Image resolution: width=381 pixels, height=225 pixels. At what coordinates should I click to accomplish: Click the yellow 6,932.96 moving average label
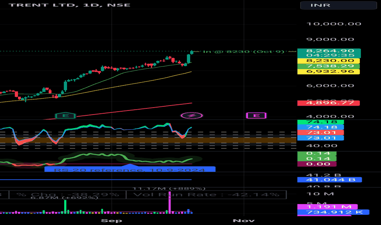pyautogui.click(x=329, y=72)
